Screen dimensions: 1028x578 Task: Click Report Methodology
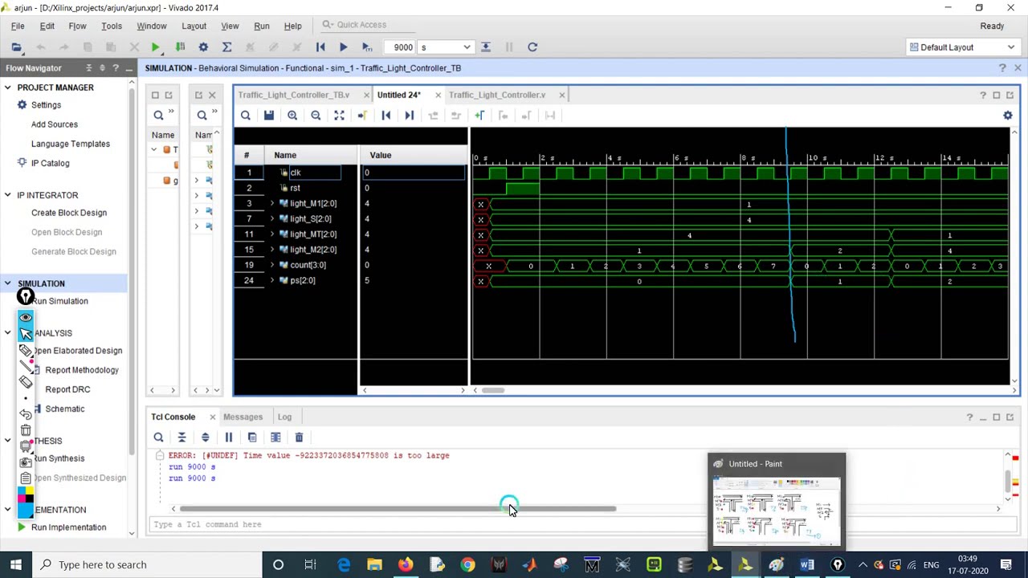pyautogui.click(x=82, y=370)
